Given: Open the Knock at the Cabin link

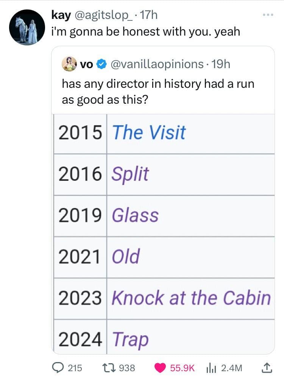Looking at the screenshot, I should (191, 298).
